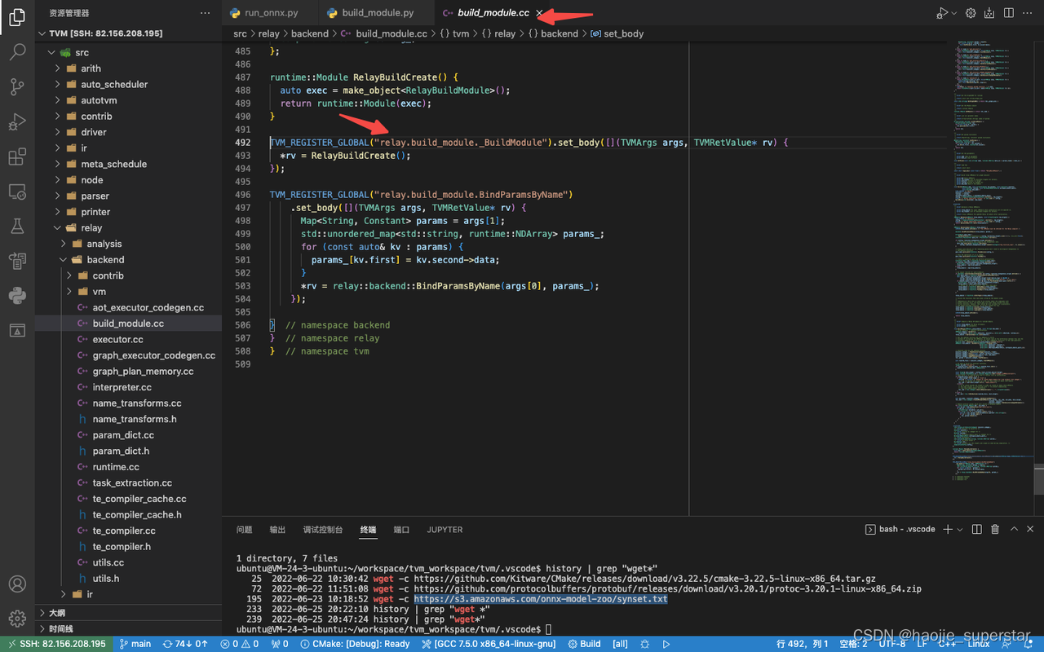Collapse the TVM SSH root folder
Screen dimensions: 1044x652
(128, 33)
